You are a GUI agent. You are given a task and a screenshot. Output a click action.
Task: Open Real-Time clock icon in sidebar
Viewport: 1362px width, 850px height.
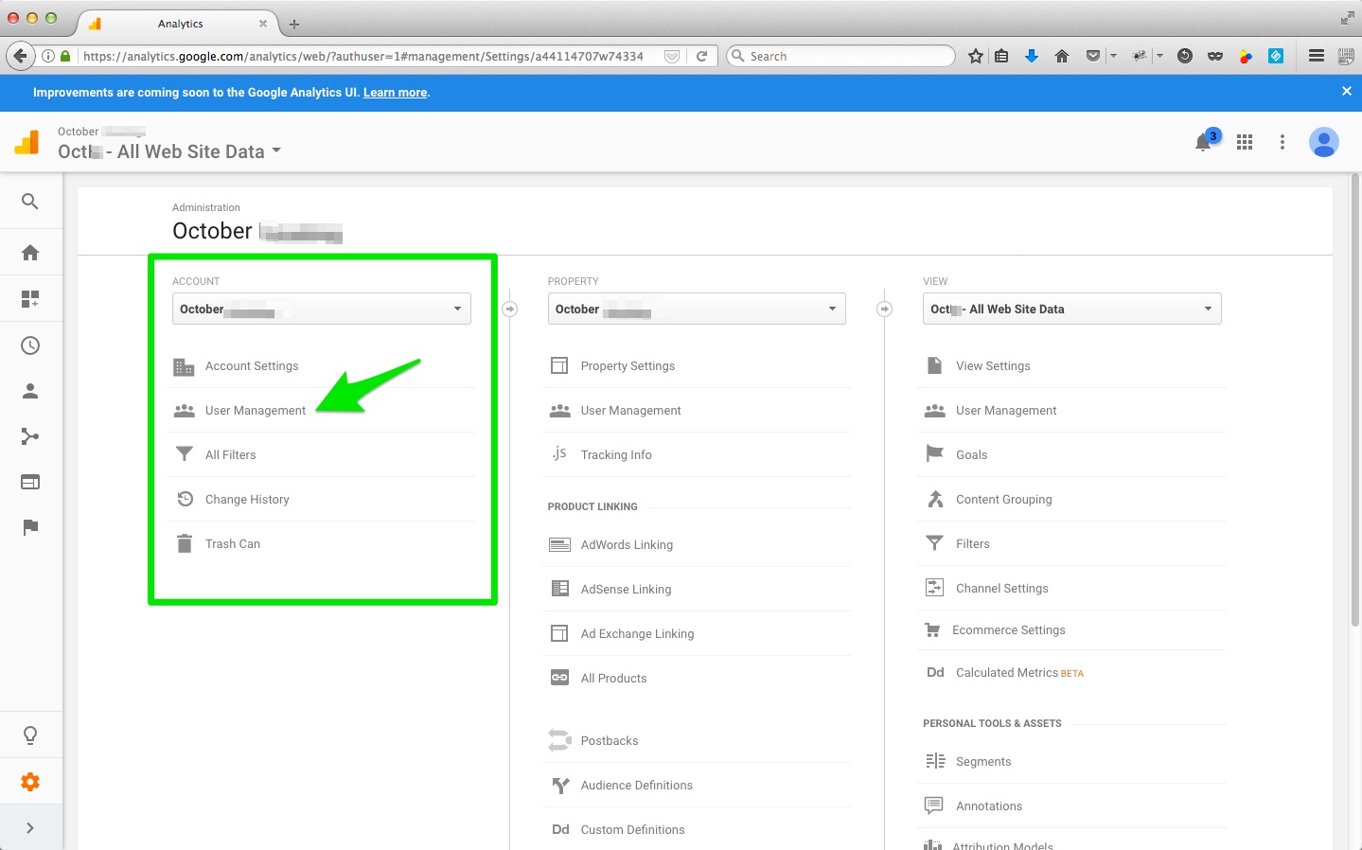(x=30, y=345)
